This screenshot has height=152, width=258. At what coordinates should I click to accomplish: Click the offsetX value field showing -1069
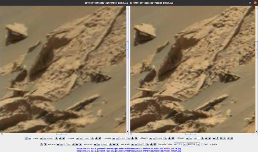click(160, 138)
